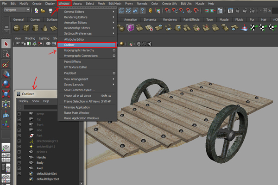The width and height of the screenshot is (278, 185).
Task: Switch to the Dynamics shelf tab
Action: pos(150,19)
